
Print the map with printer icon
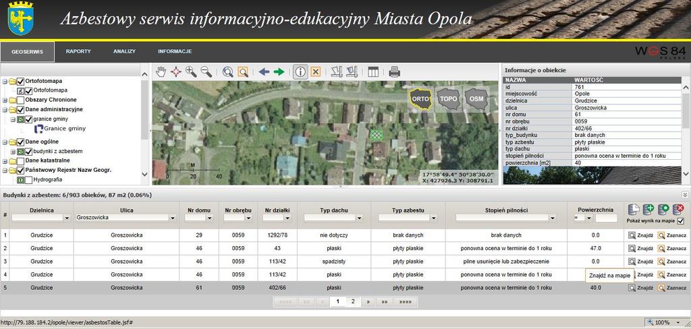point(394,71)
